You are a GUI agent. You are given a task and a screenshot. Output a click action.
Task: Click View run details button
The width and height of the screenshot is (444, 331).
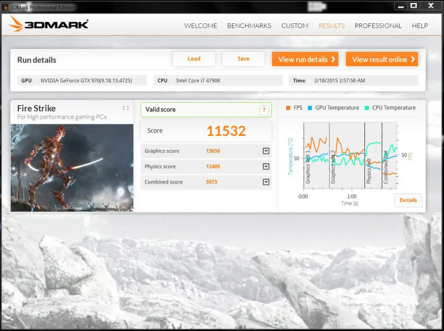pyautogui.click(x=305, y=59)
